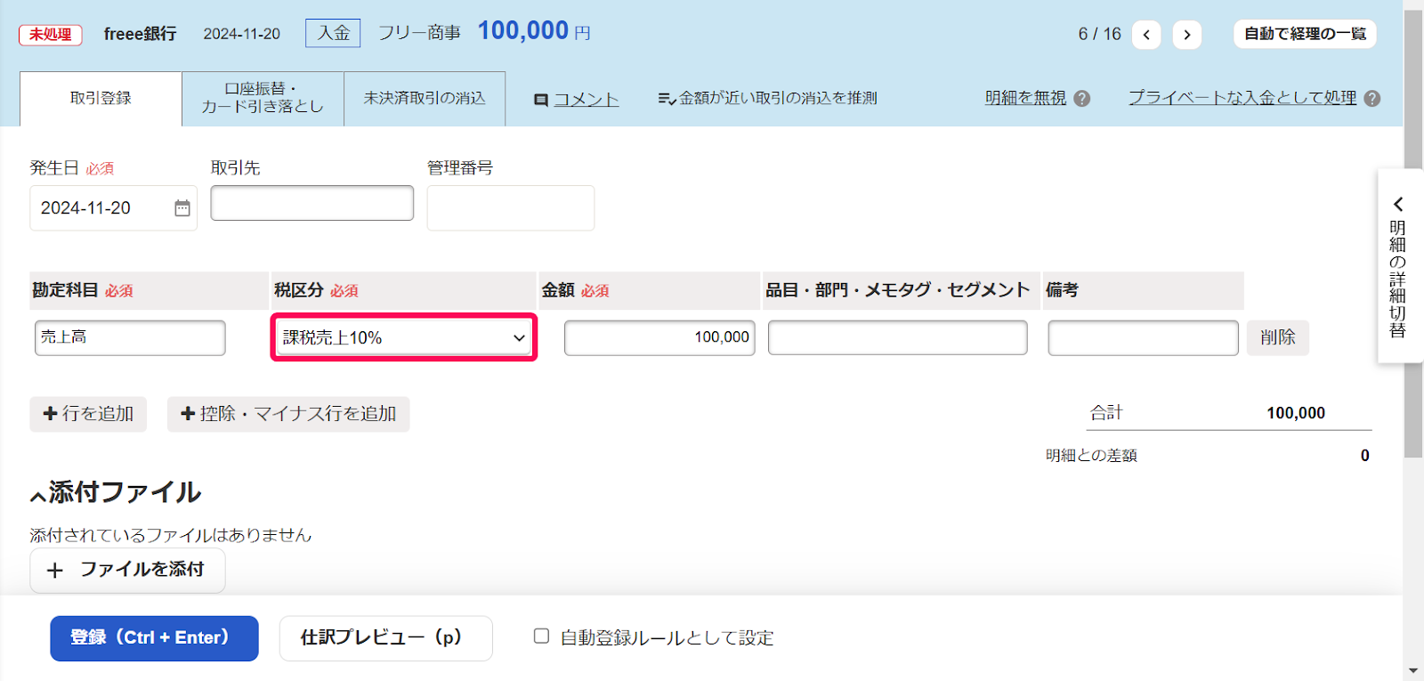Click 金額が近い取引の消込を推測
The image size is (1424, 681).
[x=768, y=99]
